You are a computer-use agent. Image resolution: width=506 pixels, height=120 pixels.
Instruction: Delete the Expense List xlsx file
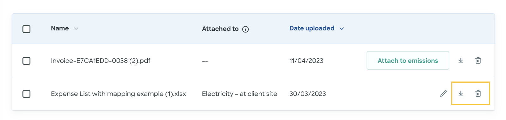478,93
